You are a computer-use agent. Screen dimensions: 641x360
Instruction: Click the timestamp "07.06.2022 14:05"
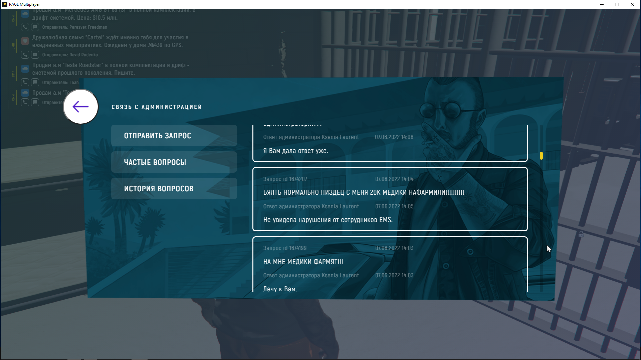click(x=394, y=206)
